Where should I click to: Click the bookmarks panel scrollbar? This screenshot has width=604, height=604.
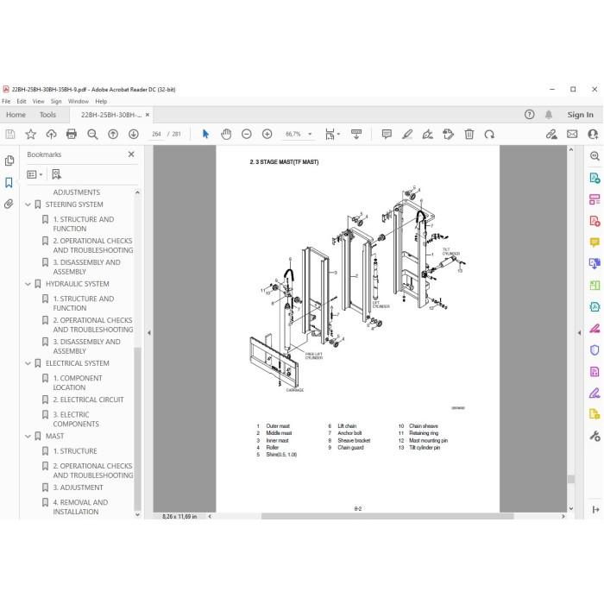(x=137, y=429)
